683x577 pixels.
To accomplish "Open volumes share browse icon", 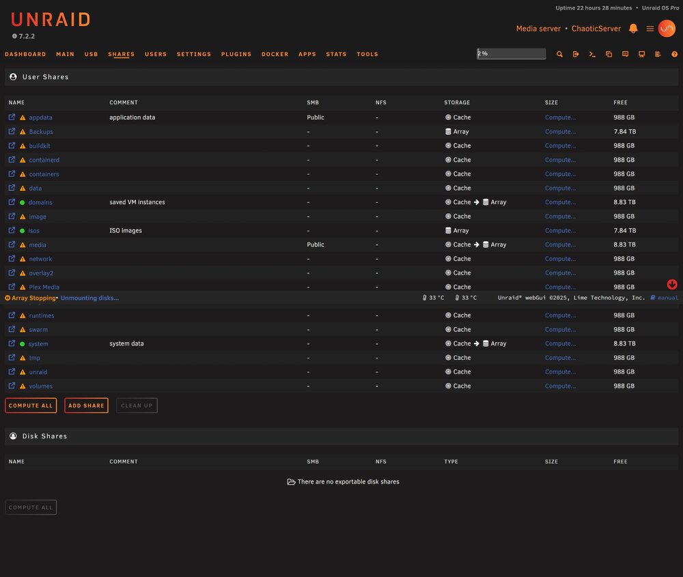I will coord(12,385).
